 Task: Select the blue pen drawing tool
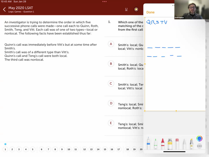pyautogui.click(x=148, y=143)
